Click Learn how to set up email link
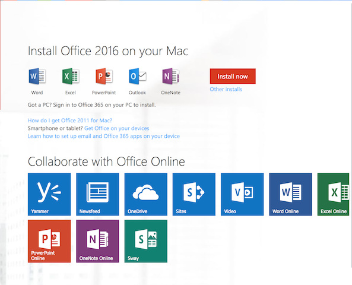 (x=104, y=136)
